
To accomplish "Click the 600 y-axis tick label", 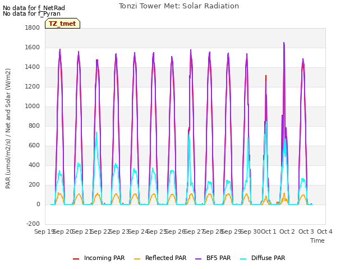I will tap(34, 146).
